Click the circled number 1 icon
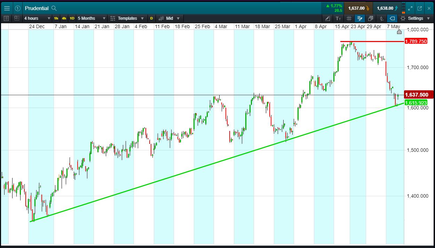The image size is (435, 248). [x=18, y=8]
